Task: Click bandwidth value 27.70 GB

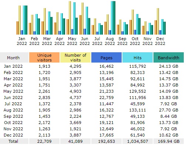Action: [169, 110]
